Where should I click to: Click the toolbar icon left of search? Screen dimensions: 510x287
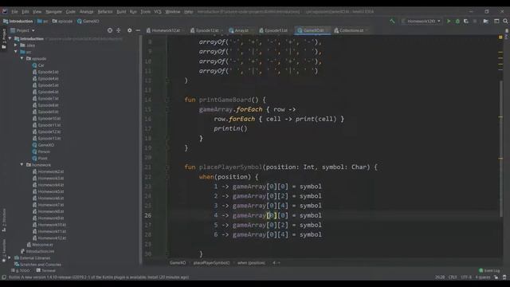(x=496, y=22)
